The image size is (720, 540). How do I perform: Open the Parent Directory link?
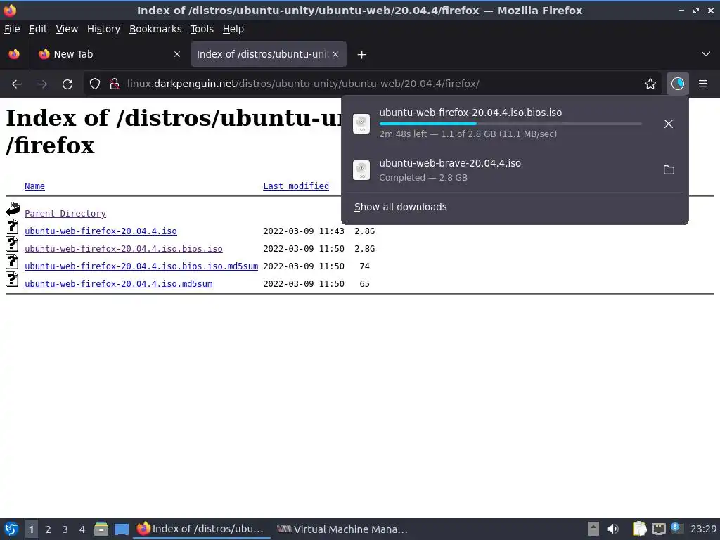point(65,214)
